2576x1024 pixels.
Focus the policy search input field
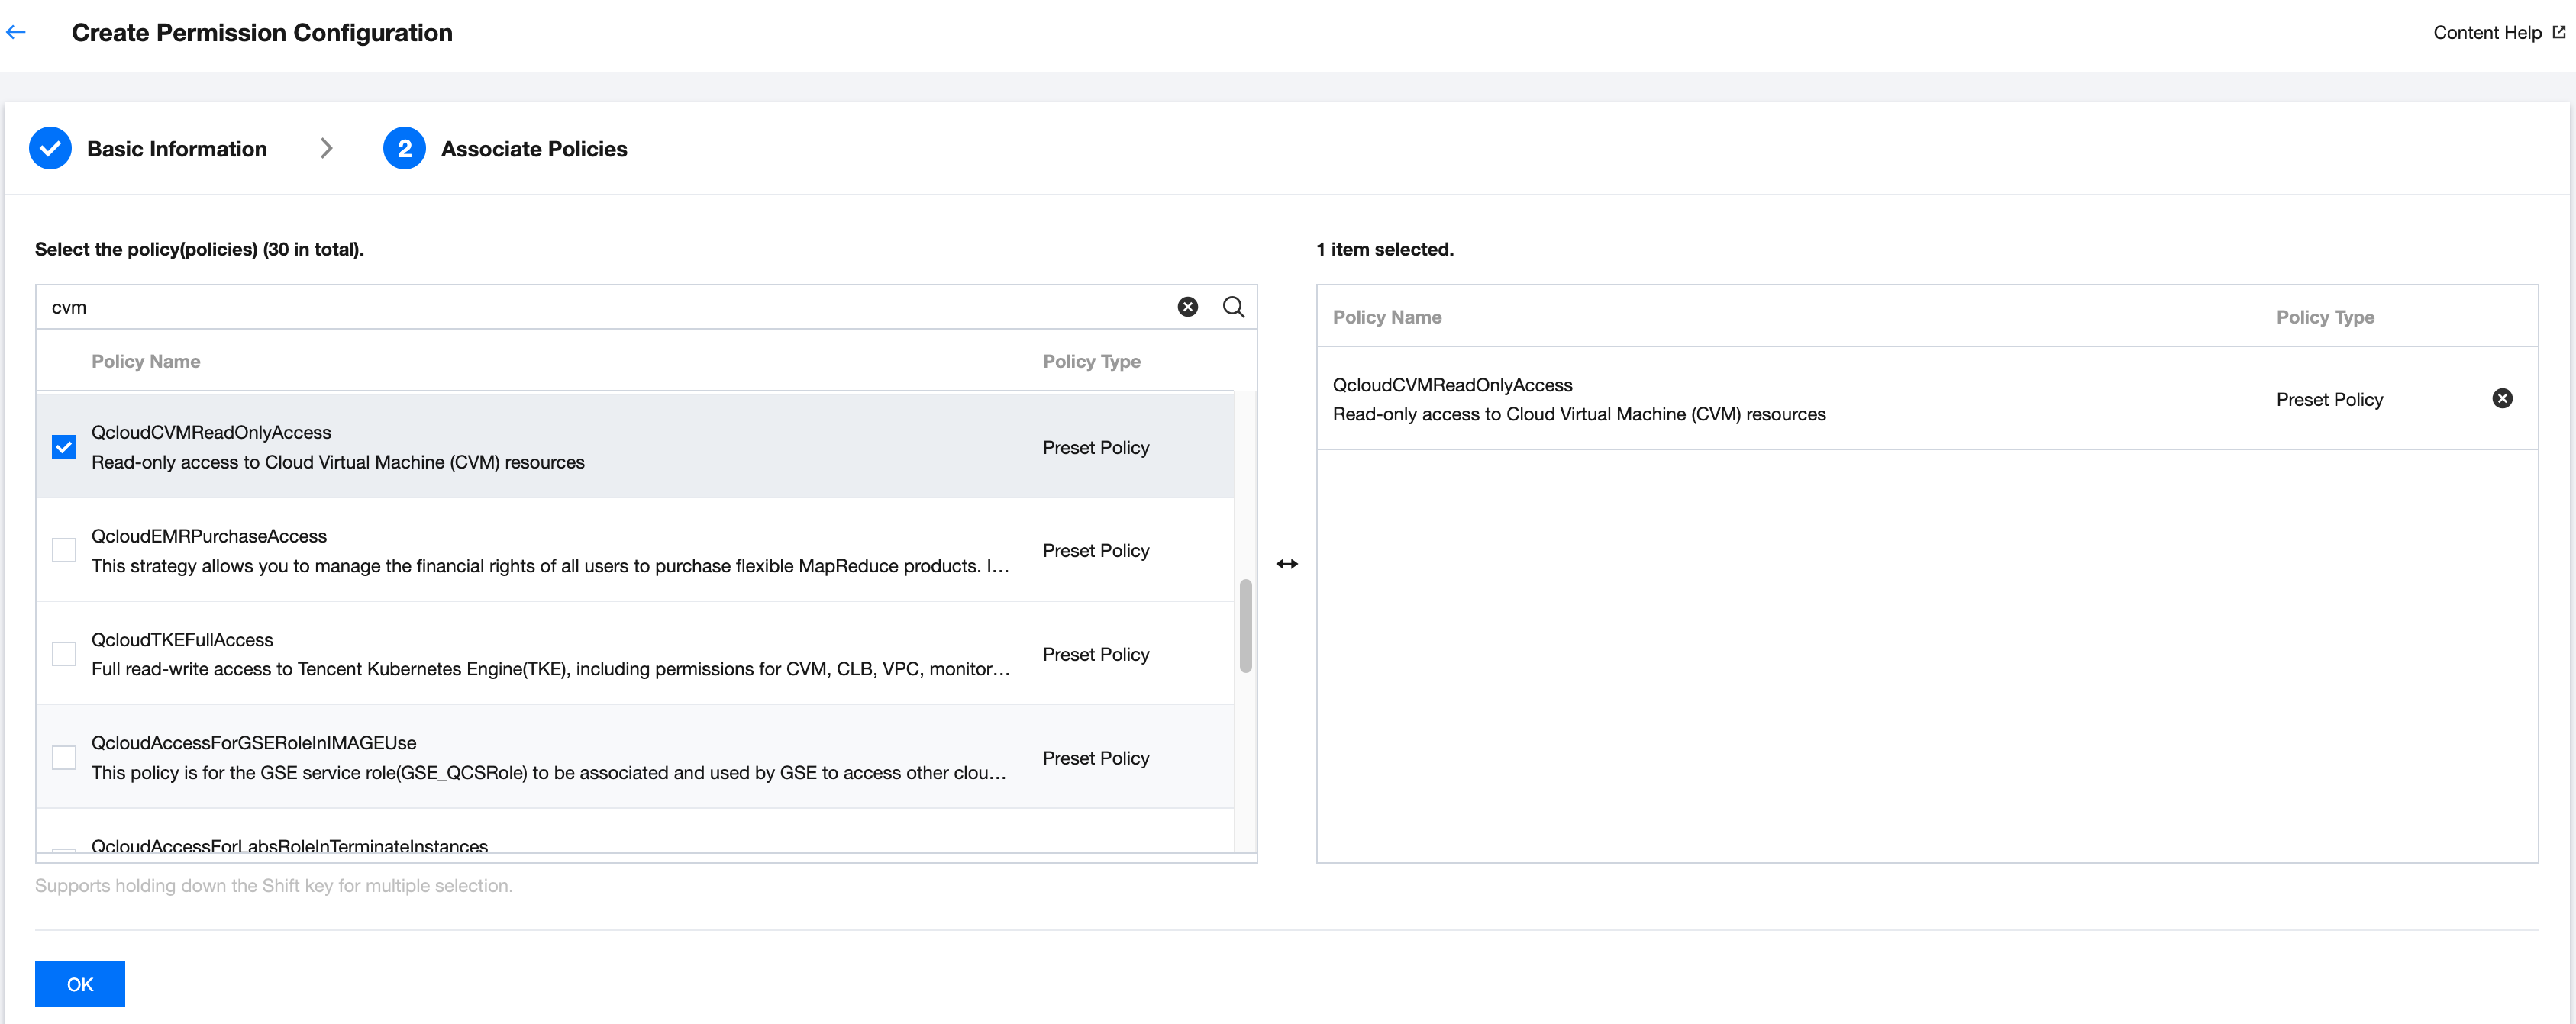point(600,307)
